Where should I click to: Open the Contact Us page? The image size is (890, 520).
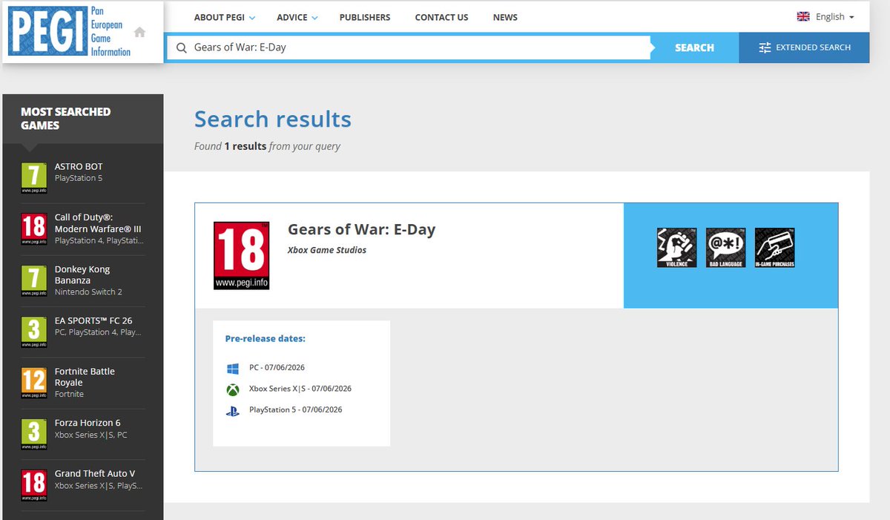(x=441, y=17)
